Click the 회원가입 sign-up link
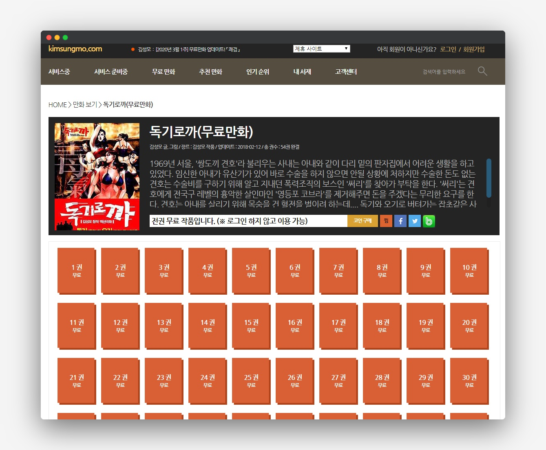 (474, 49)
